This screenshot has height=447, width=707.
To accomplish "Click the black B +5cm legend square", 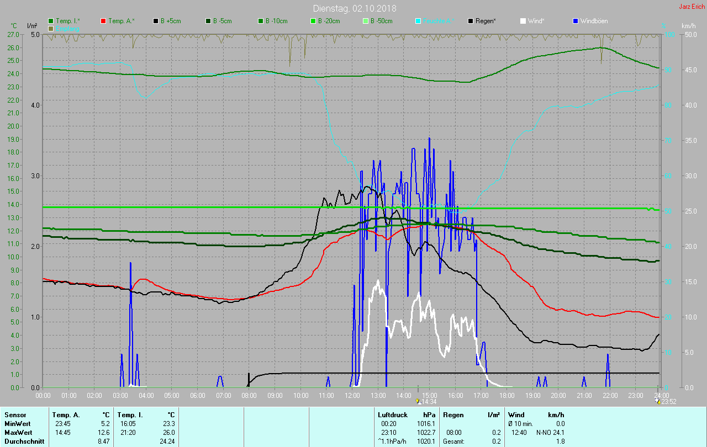I will pyautogui.click(x=156, y=21).
